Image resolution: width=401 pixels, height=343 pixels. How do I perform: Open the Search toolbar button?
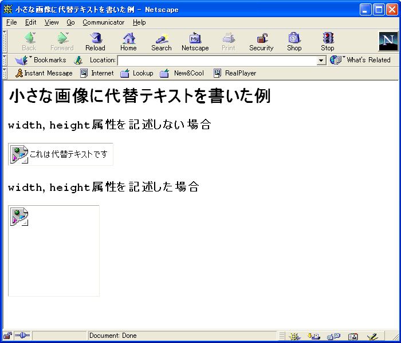coord(161,41)
